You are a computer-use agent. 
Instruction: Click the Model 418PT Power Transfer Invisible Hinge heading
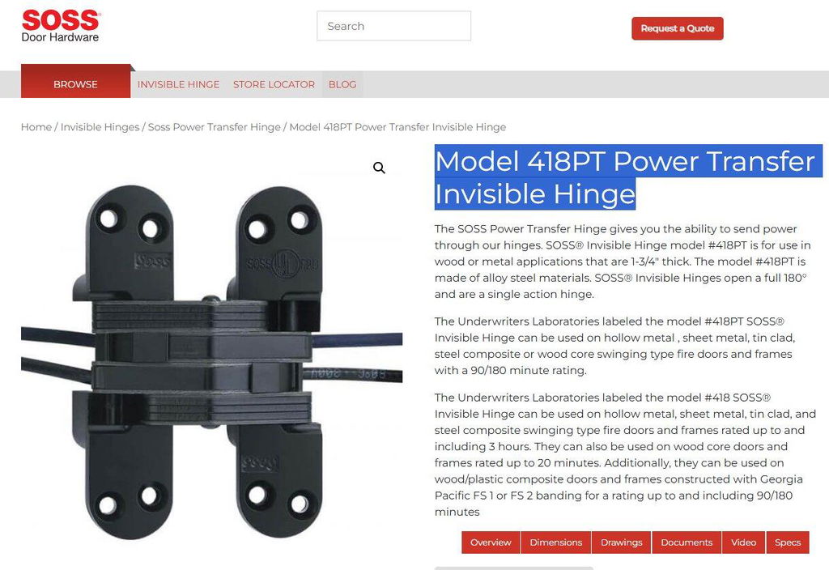628,177
